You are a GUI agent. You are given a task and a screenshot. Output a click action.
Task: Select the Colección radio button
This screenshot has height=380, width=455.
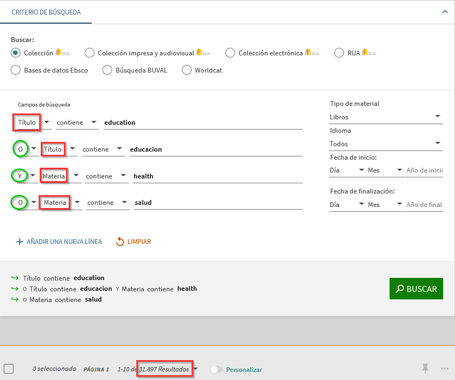pyautogui.click(x=16, y=53)
